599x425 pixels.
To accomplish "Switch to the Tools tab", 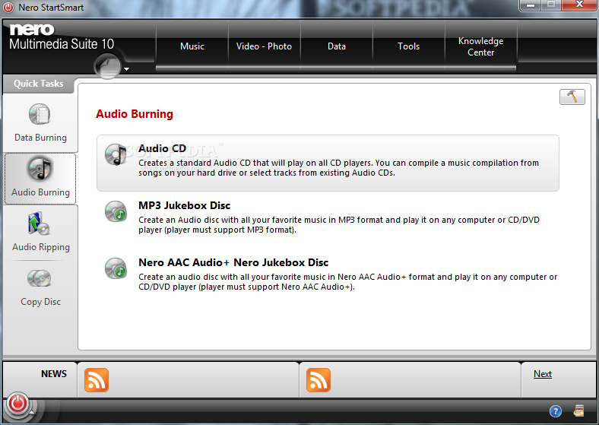I will [409, 46].
